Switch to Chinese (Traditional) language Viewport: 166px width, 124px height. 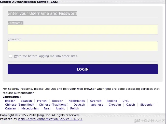53,105
